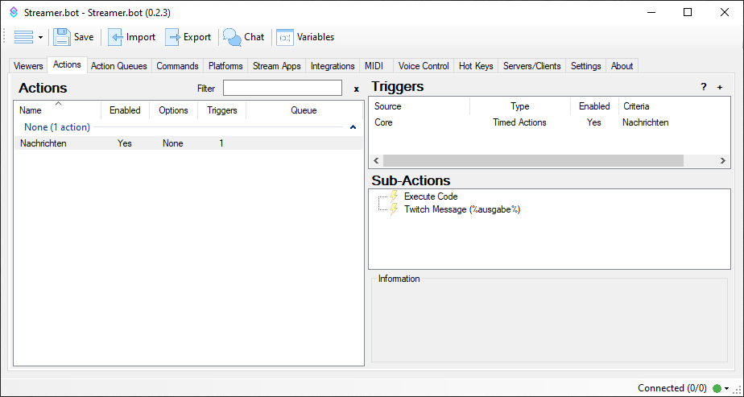744x397 pixels.
Task: Click the Name column header to sort
Action: click(x=31, y=110)
